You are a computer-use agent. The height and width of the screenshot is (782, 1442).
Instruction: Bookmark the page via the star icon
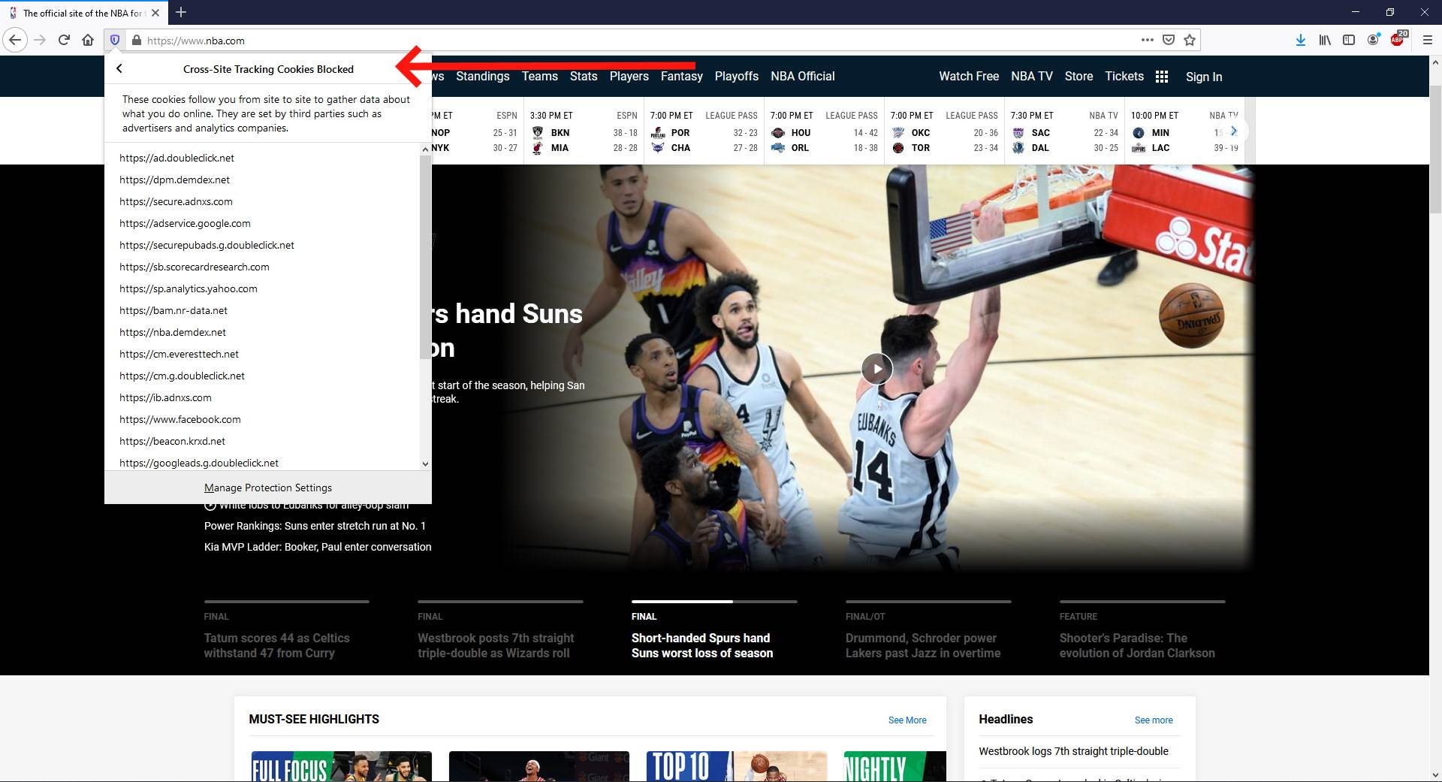tap(1190, 40)
